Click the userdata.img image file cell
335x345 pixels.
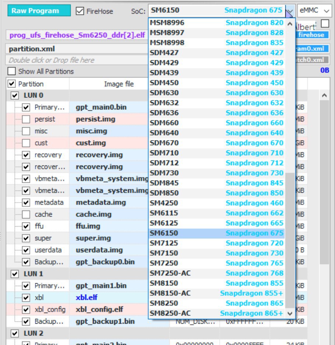pos(109,250)
